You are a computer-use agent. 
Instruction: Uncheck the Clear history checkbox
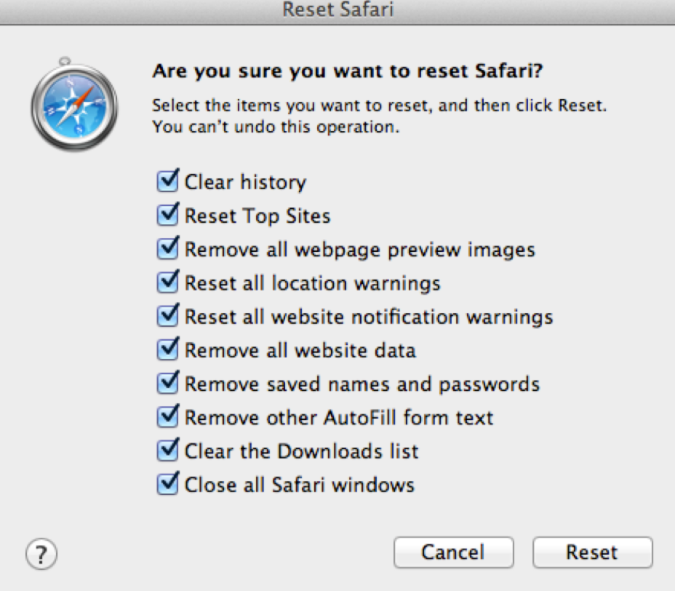[167, 181]
